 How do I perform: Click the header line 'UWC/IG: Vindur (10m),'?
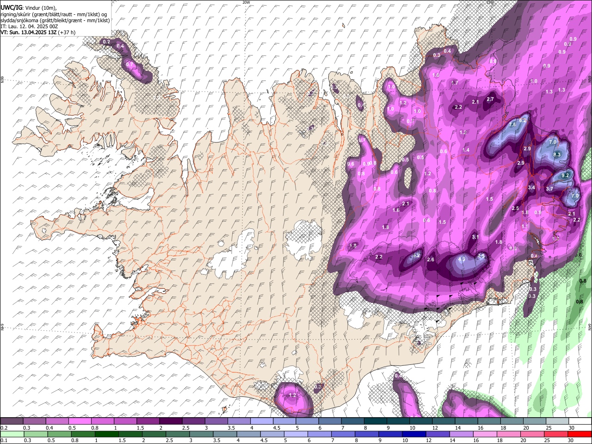(x=28, y=8)
